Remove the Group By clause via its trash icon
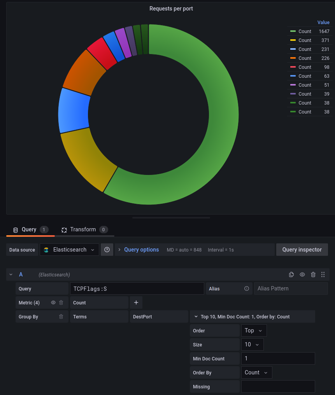The image size is (335, 395). click(x=61, y=316)
